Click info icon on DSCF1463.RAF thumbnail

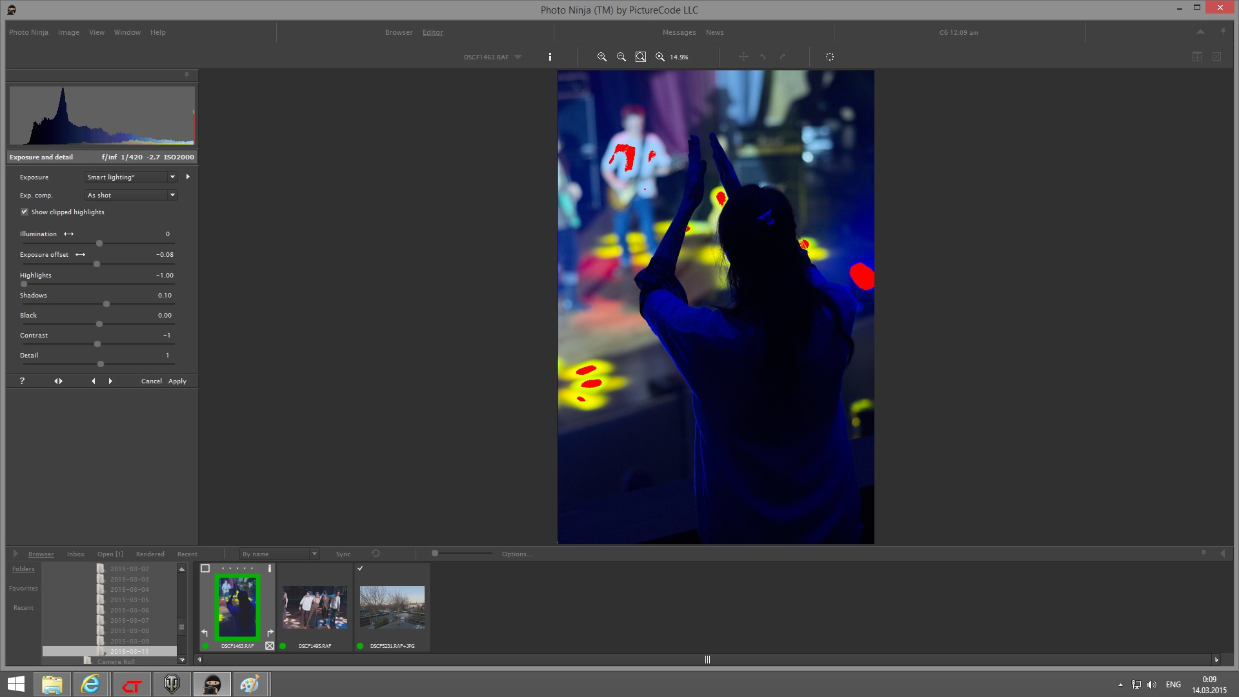[270, 569]
